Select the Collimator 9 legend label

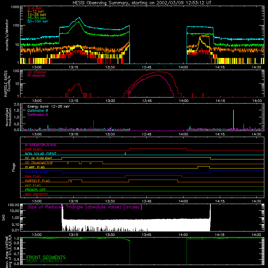click(38, 115)
